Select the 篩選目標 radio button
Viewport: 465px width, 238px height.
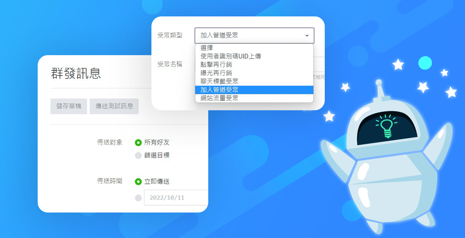pos(138,156)
